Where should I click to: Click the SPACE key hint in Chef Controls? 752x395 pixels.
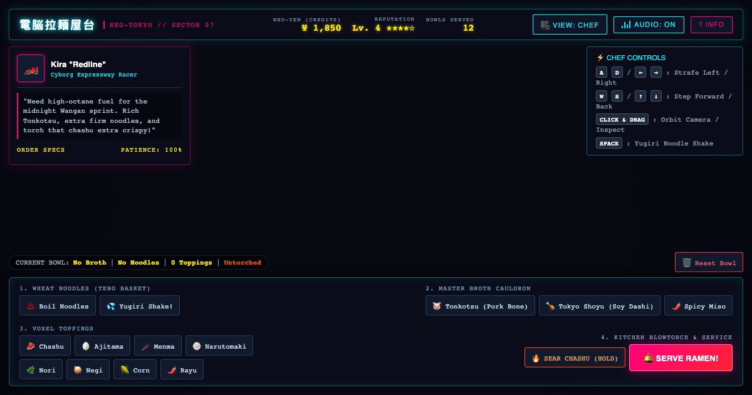coord(609,143)
